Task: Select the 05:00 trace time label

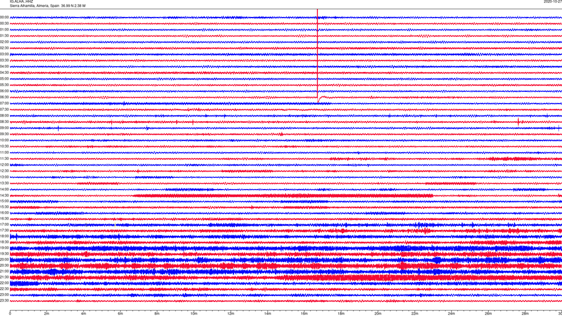Action: (x=4, y=79)
